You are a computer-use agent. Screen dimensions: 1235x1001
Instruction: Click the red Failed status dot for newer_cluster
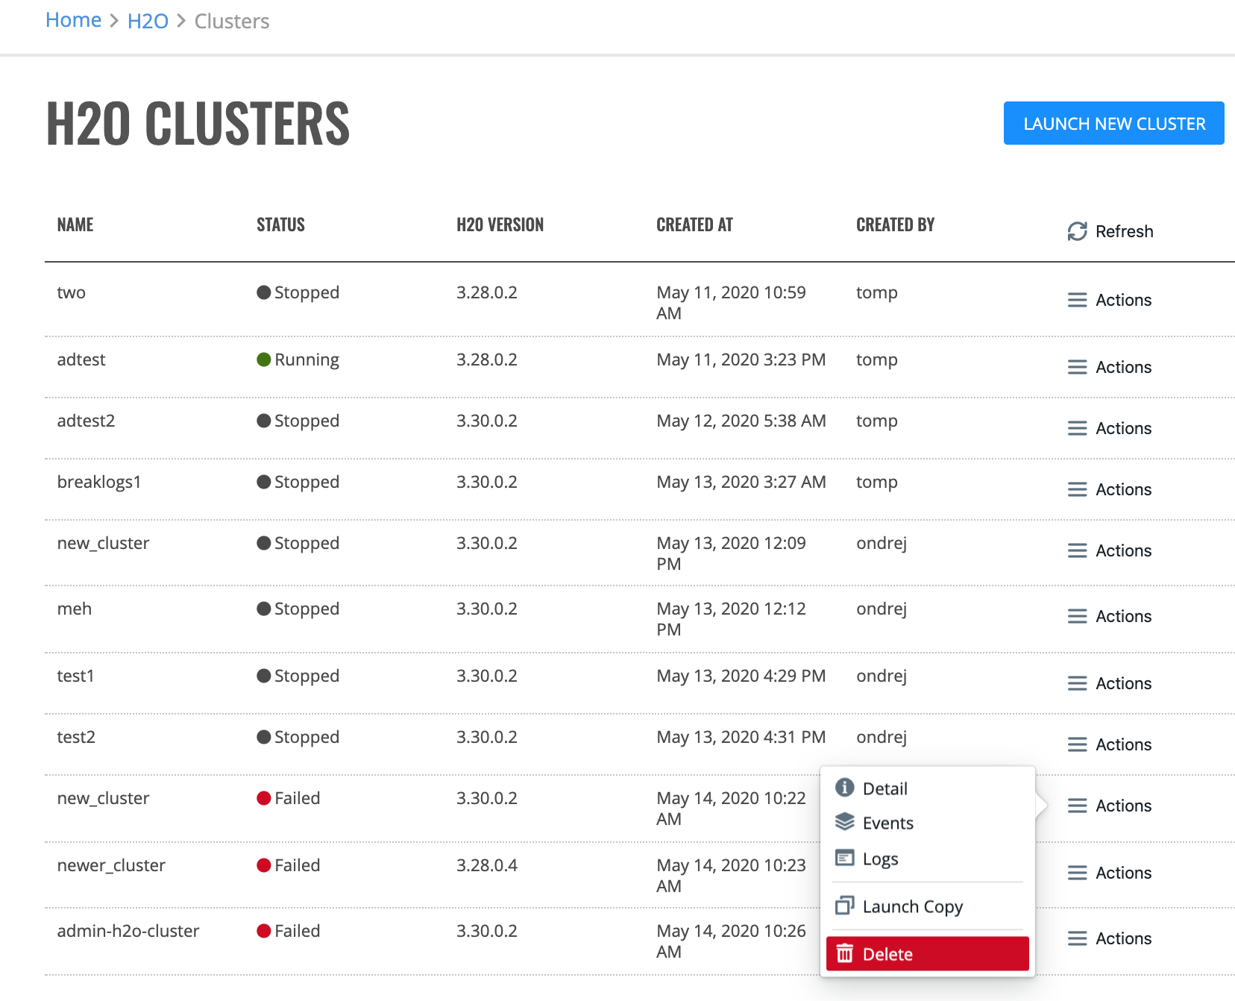[x=263, y=865]
